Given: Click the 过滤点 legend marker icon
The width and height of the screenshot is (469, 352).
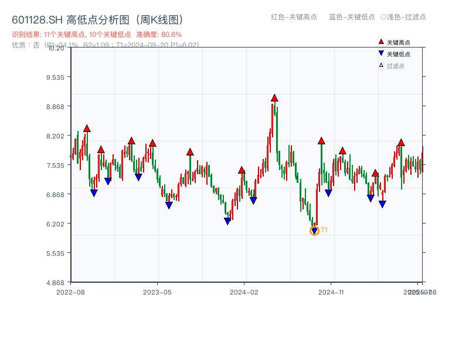Looking at the screenshot, I should pos(381,65).
